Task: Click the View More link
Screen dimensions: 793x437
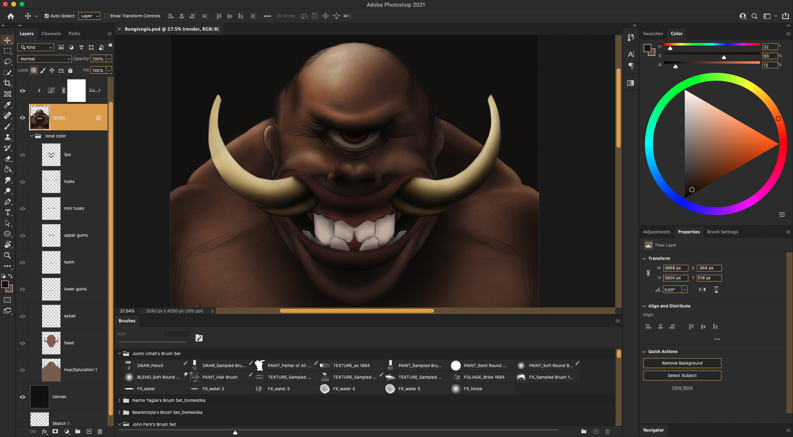Action: coord(682,388)
